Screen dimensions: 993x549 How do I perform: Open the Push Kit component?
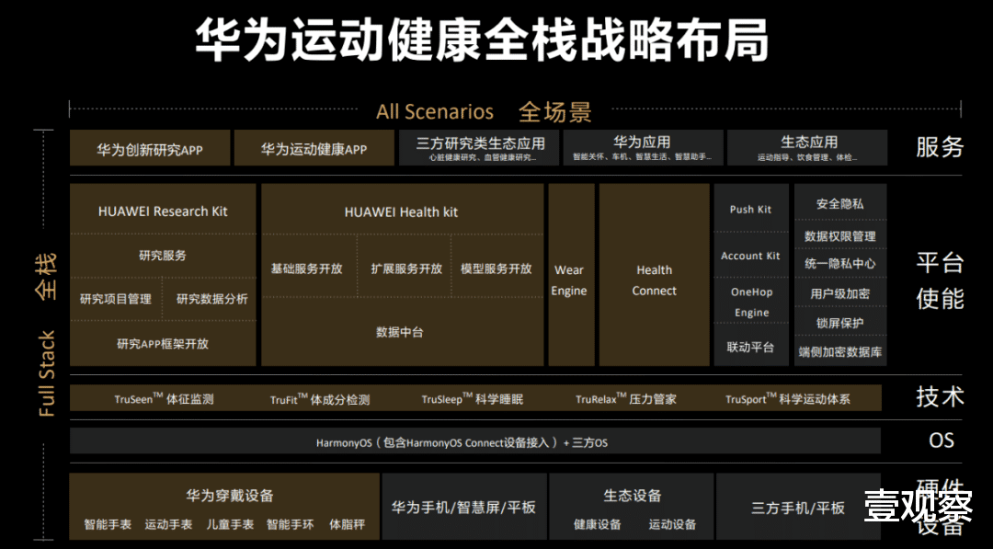point(750,209)
